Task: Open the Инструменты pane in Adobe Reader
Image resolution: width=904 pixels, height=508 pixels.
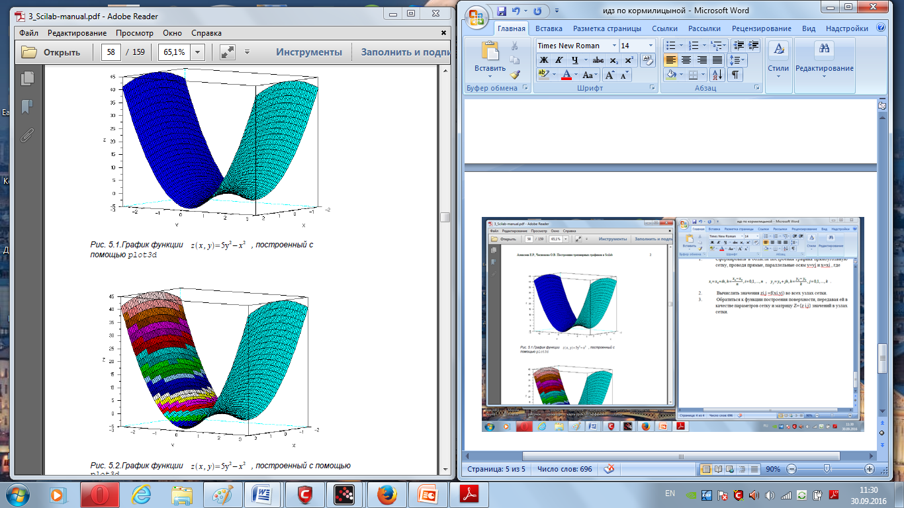Action: click(309, 52)
